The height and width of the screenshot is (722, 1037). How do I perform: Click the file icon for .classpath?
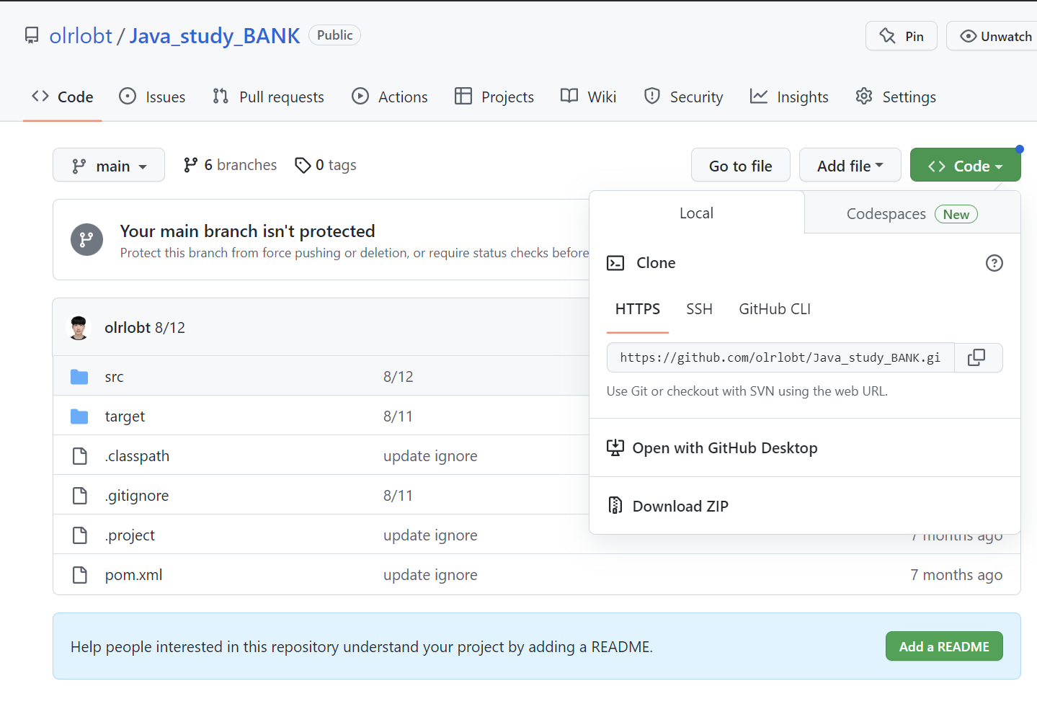click(x=80, y=456)
